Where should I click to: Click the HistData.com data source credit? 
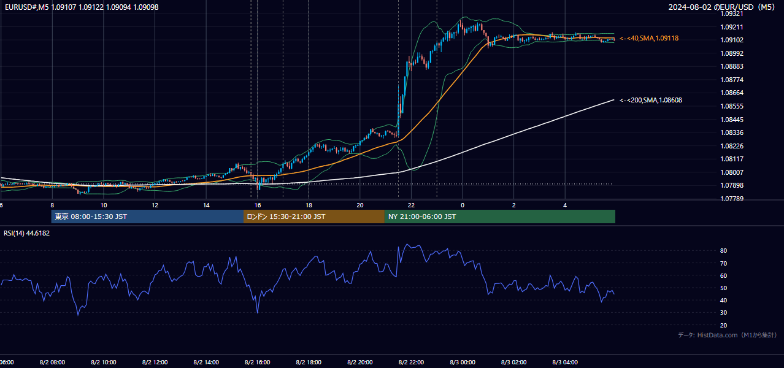click(x=728, y=335)
